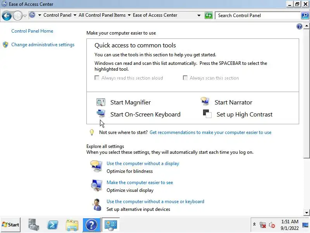Click the 'Quick access to common tools' heading
This screenshot has width=310, height=233.
pyautogui.click(x=135, y=45)
